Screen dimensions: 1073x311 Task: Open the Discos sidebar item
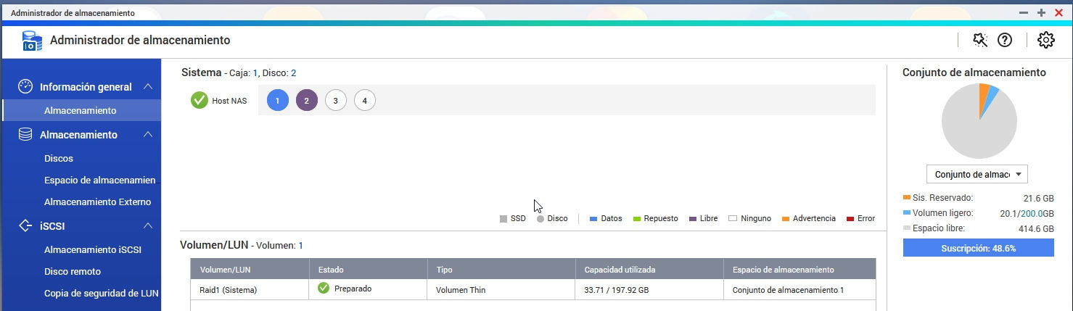point(59,158)
